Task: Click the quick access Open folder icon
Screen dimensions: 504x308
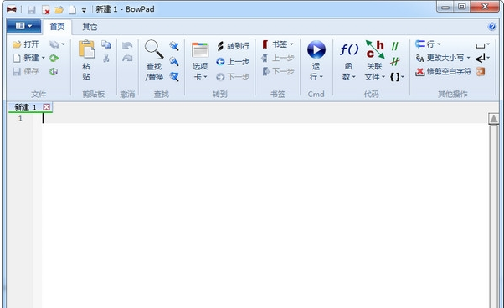Action: click(x=59, y=10)
